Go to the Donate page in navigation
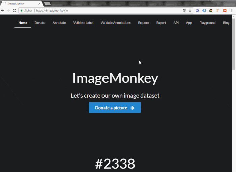 click(x=40, y=23)
